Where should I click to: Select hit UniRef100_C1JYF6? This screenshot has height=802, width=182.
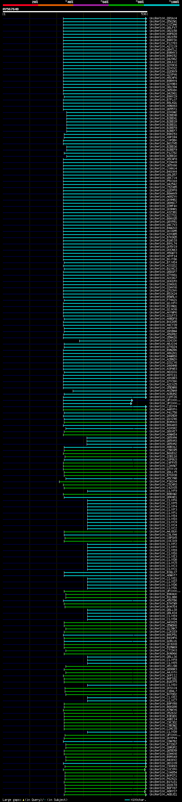[163, 500]
